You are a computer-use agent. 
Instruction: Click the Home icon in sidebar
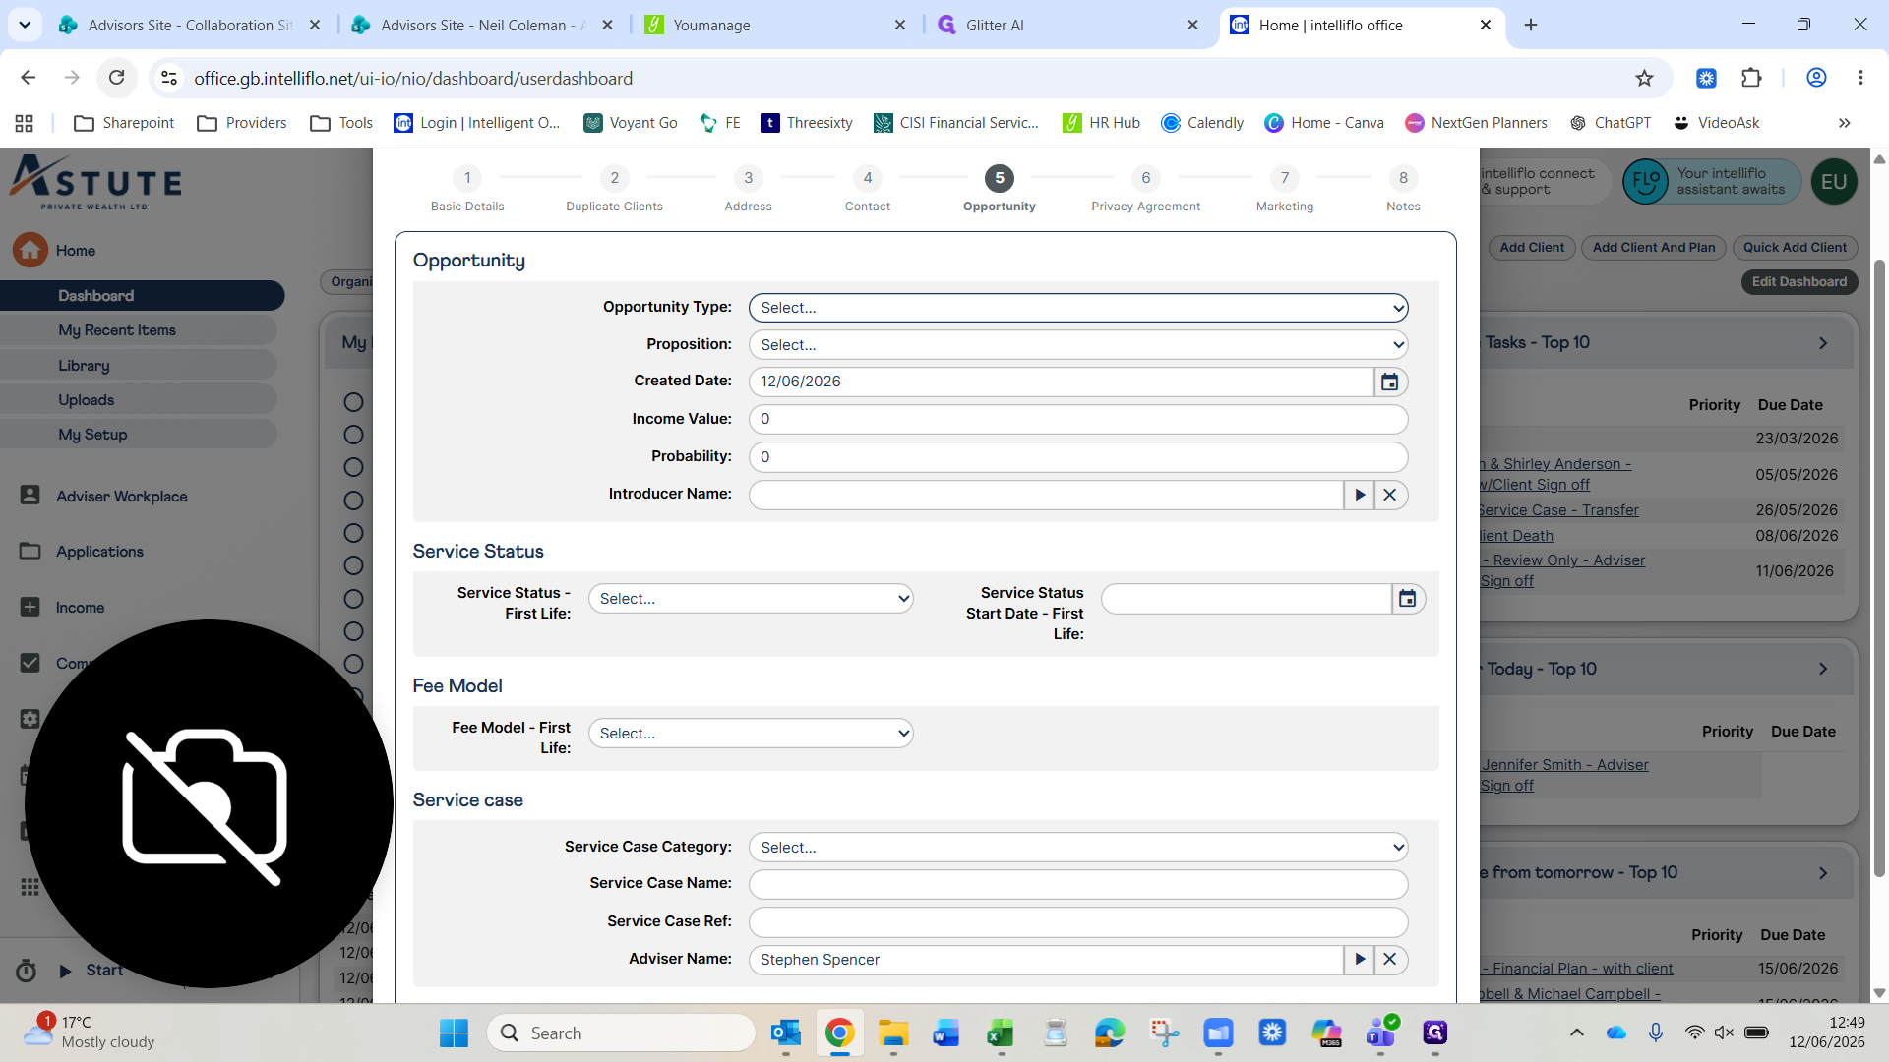pyautogui.click(x=30, y=250)
